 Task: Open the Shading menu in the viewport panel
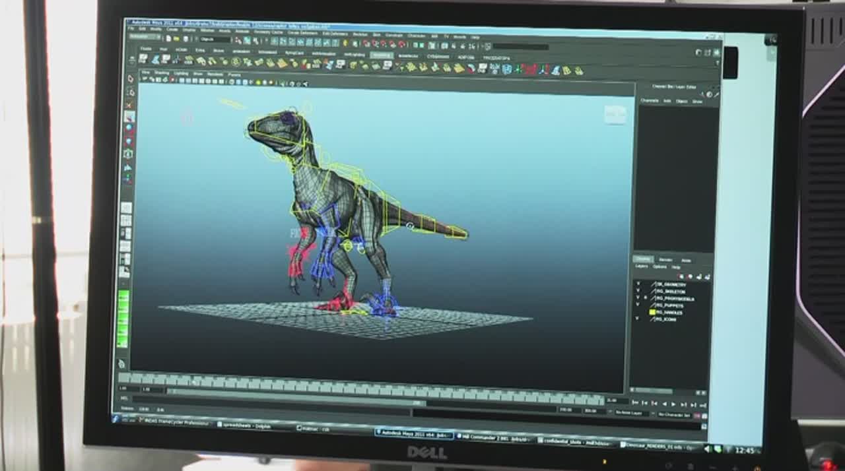coord(162,73)
